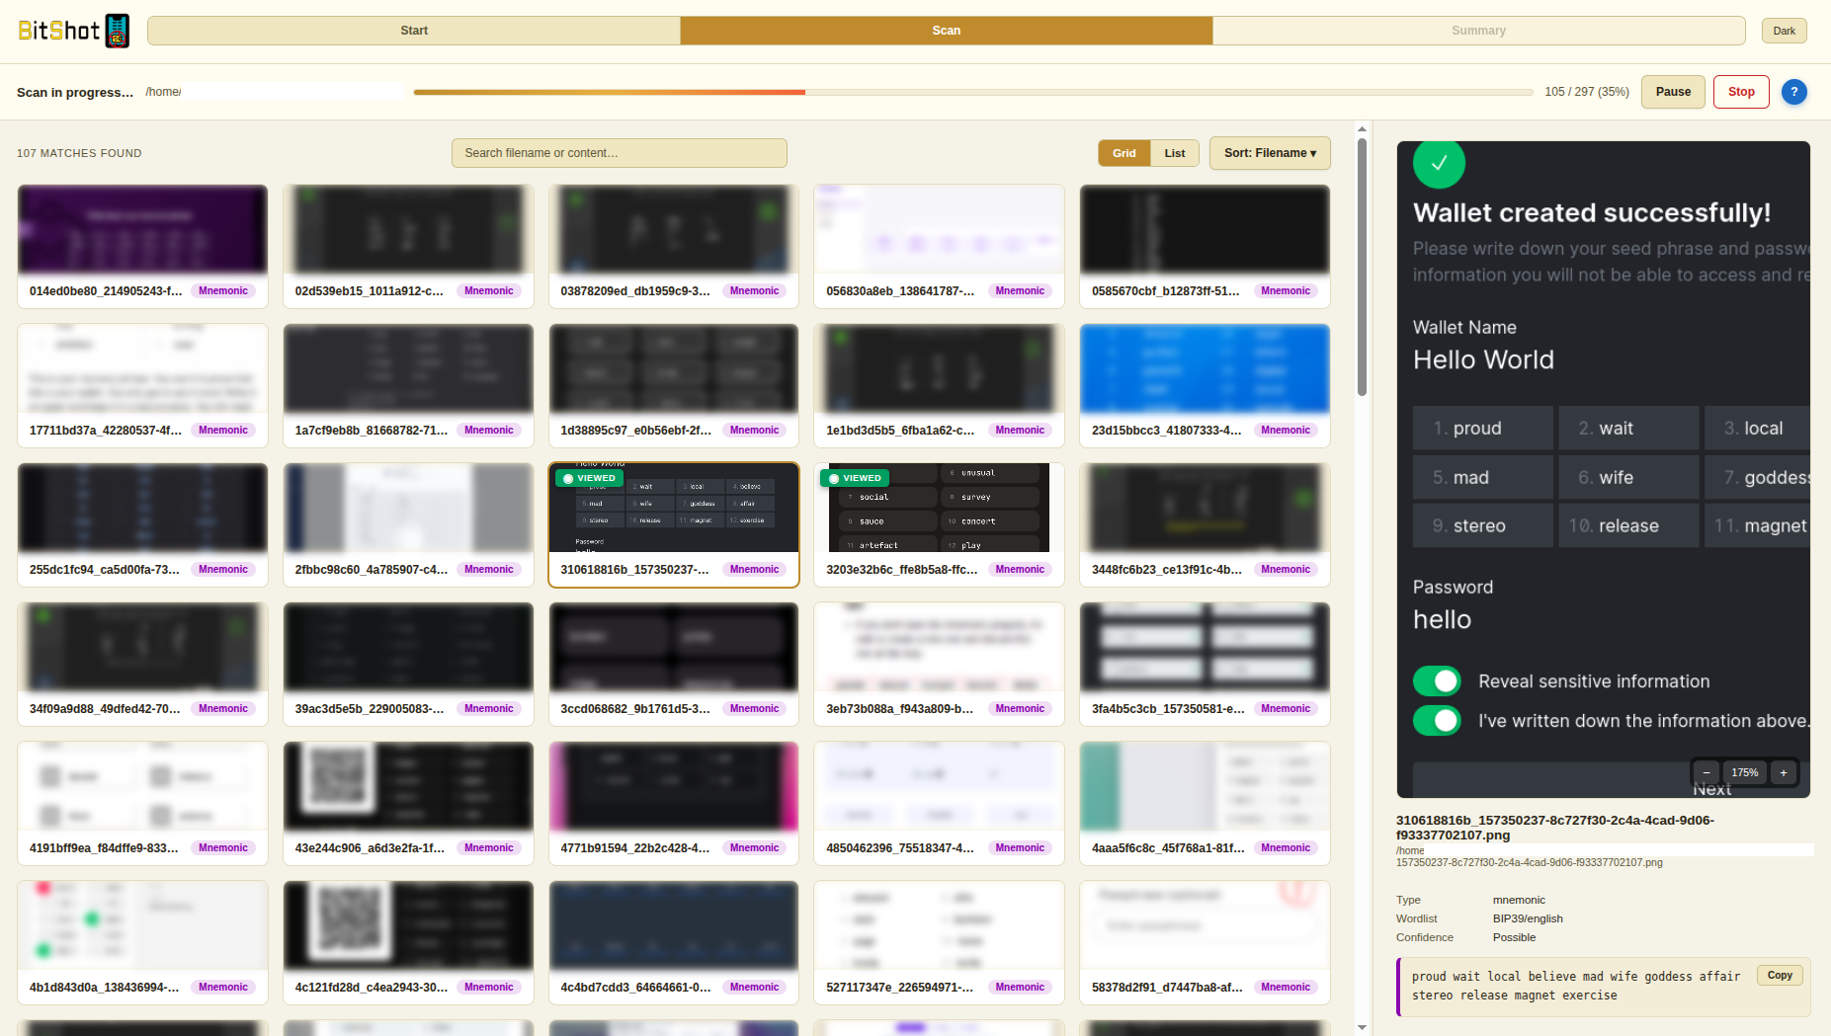Viewport: 1831px width, 1036px height.
Task: Open the Sort: Filename dropdown
Action: [1270, 153]
